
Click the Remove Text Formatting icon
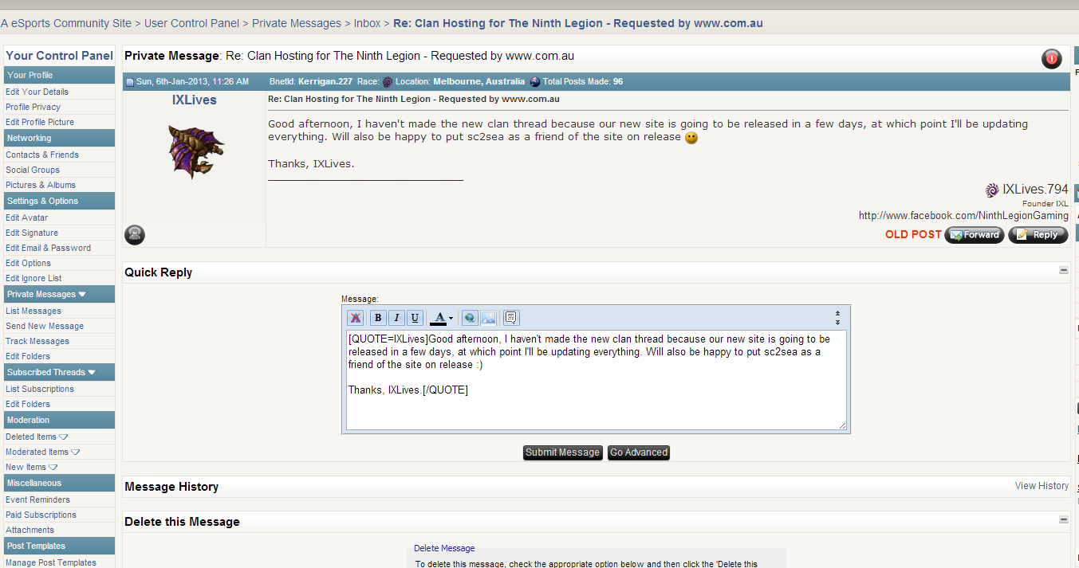pyautogui.click(x=356, y=318)
